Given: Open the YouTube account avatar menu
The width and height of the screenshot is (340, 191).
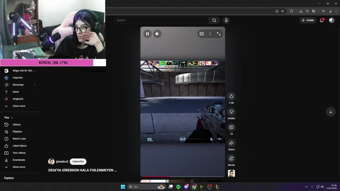Looking at the screenshot, I should click(332, 20).
